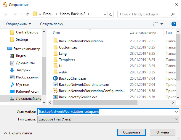Open the help question mark
The height and width of the screenshot is (140, 181).
(x=174, y=24)
